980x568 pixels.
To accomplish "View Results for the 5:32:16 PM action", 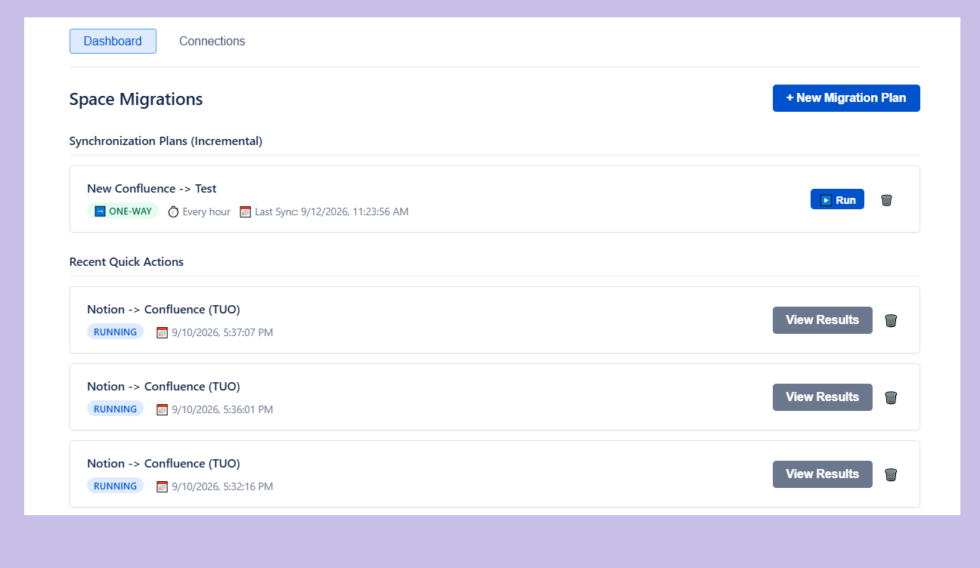I will click(x=823, y=474).
